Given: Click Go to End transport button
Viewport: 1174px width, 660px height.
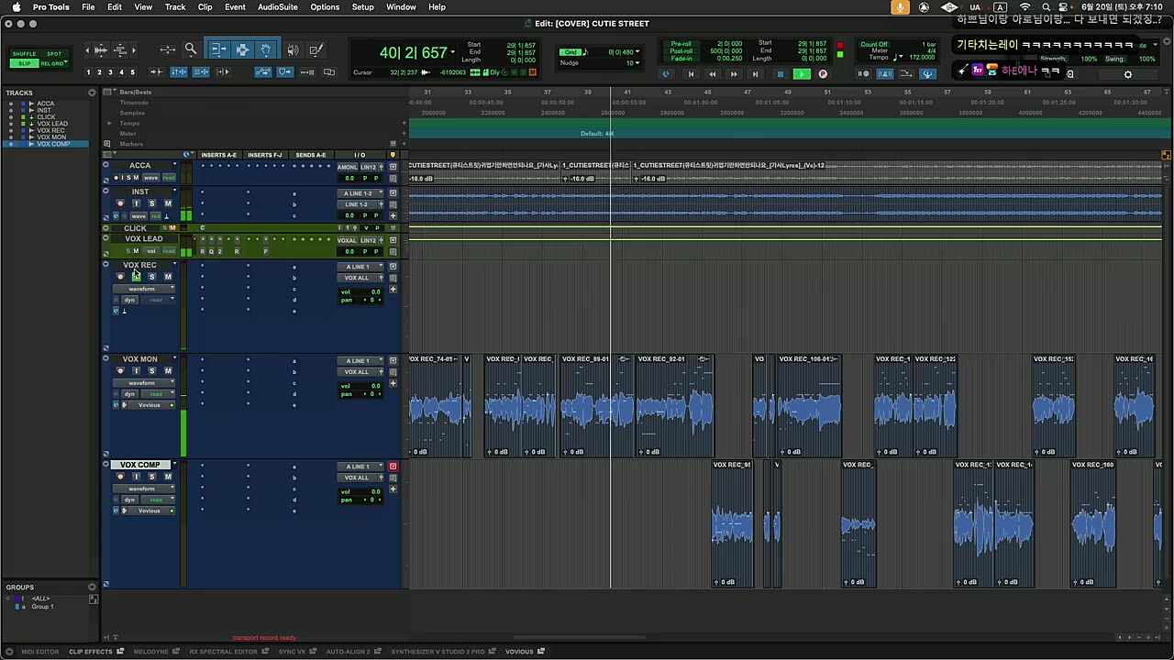Looking at the screenshot, I should pyautogui.click(x=755, y=74).
